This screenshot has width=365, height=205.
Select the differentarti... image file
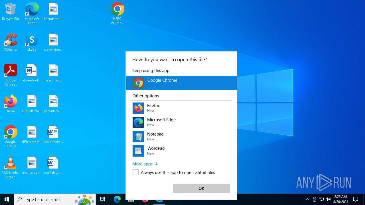tap(32, 135)
